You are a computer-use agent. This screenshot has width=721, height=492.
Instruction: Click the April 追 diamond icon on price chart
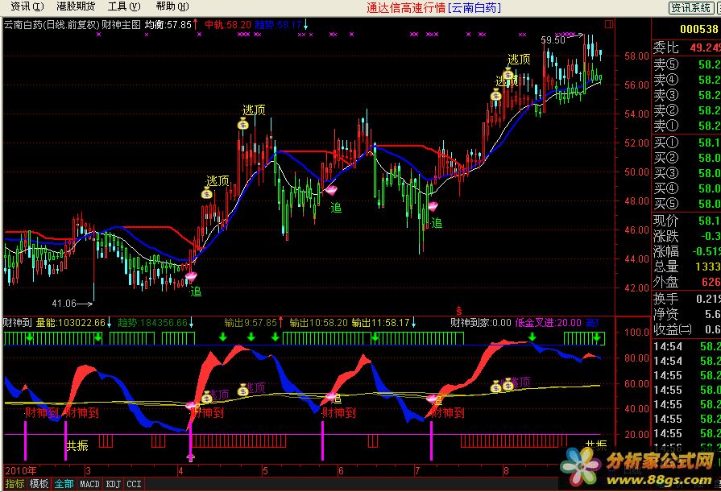[x=191, y=276]
